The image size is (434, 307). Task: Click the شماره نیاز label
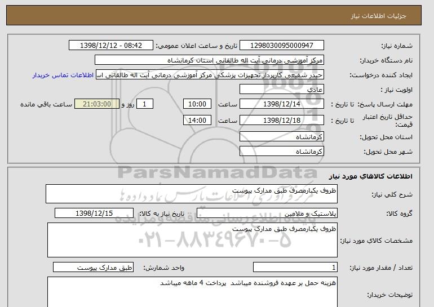pos(397,46)
